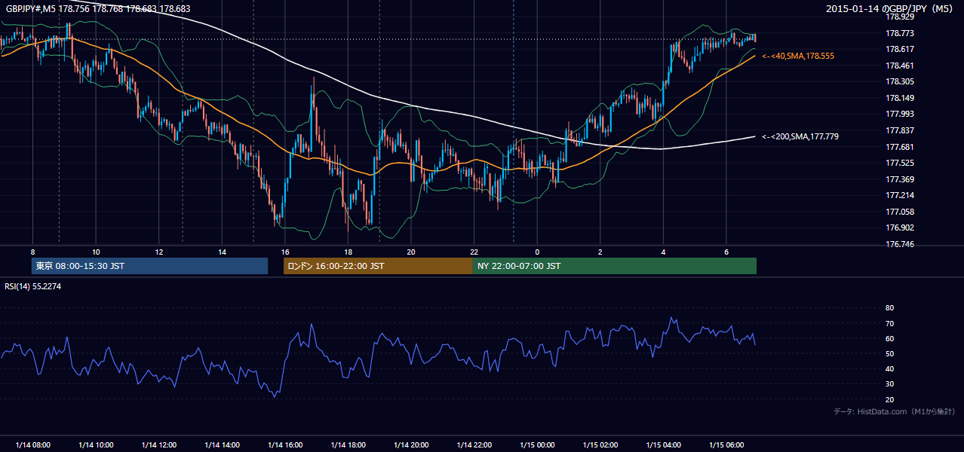Click the 1/15 04:00 time label
Image resolution: width=964 pixels, height=452 pixels.
(664, 445)
